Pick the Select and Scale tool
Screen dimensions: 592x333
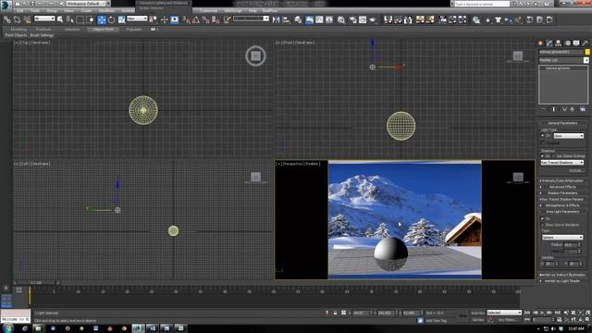tap(121, 19)
